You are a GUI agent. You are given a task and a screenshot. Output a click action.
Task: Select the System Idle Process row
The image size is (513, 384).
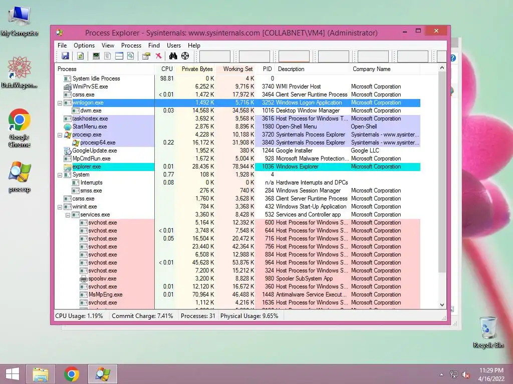tap(237, 78)
